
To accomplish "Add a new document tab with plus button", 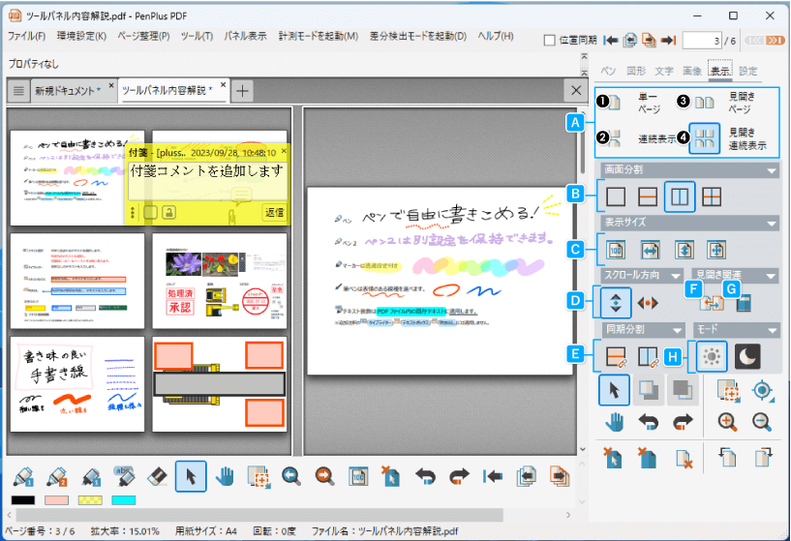I will [242, 90].
